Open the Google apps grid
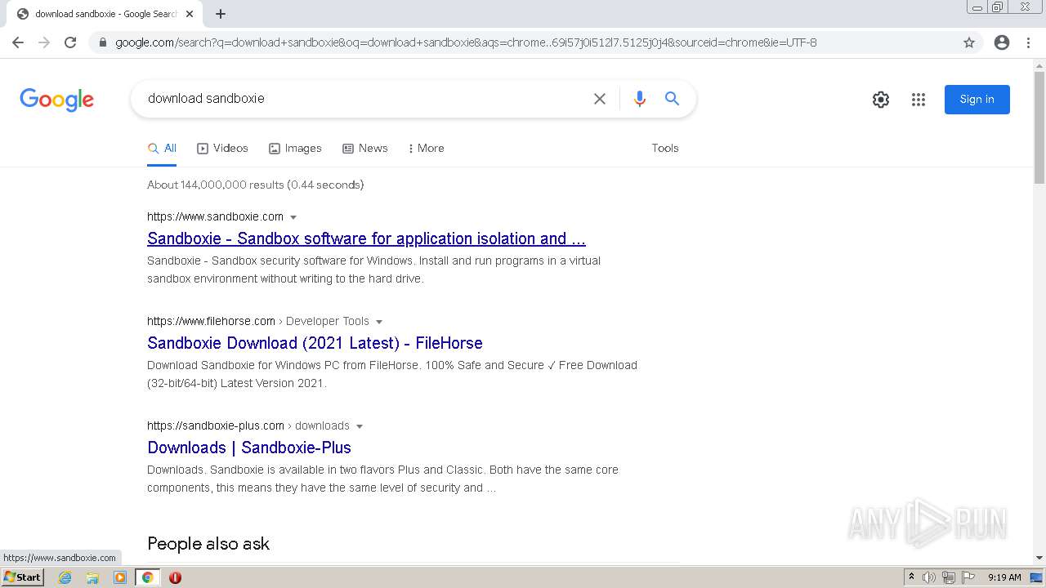This screenshot has width=1046, height=588. 919,100
